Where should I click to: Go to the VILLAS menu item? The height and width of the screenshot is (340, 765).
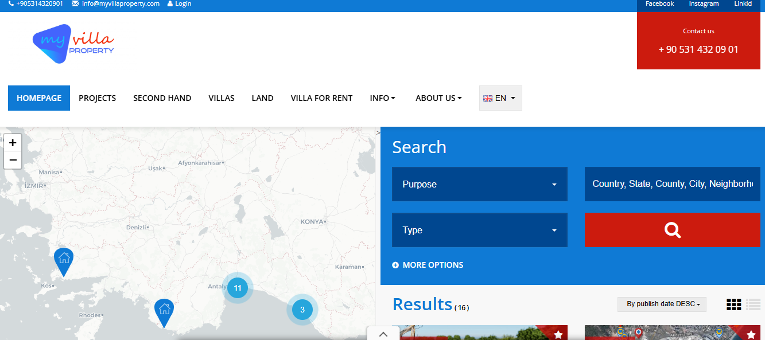click(x=222, y=98)
